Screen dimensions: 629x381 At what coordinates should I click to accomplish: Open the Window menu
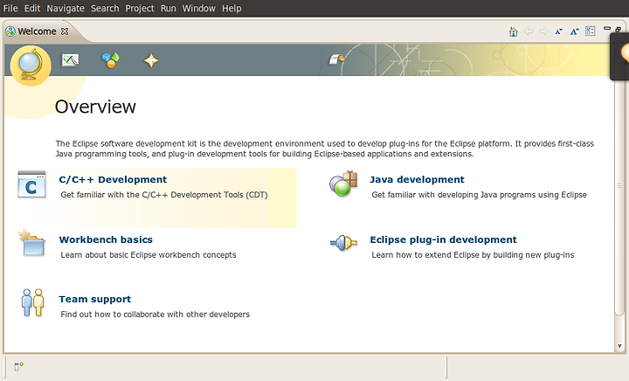pos(198,8)
